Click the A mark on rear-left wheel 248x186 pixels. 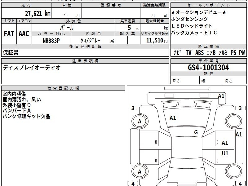pos(140,172)
